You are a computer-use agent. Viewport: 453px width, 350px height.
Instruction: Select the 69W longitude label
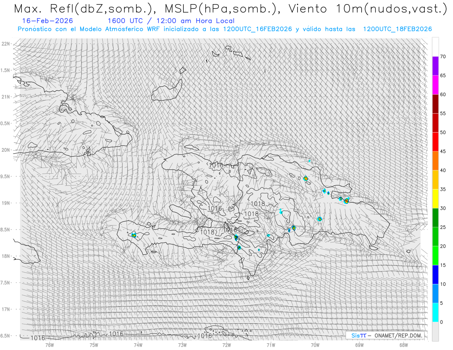pos(359,345)
